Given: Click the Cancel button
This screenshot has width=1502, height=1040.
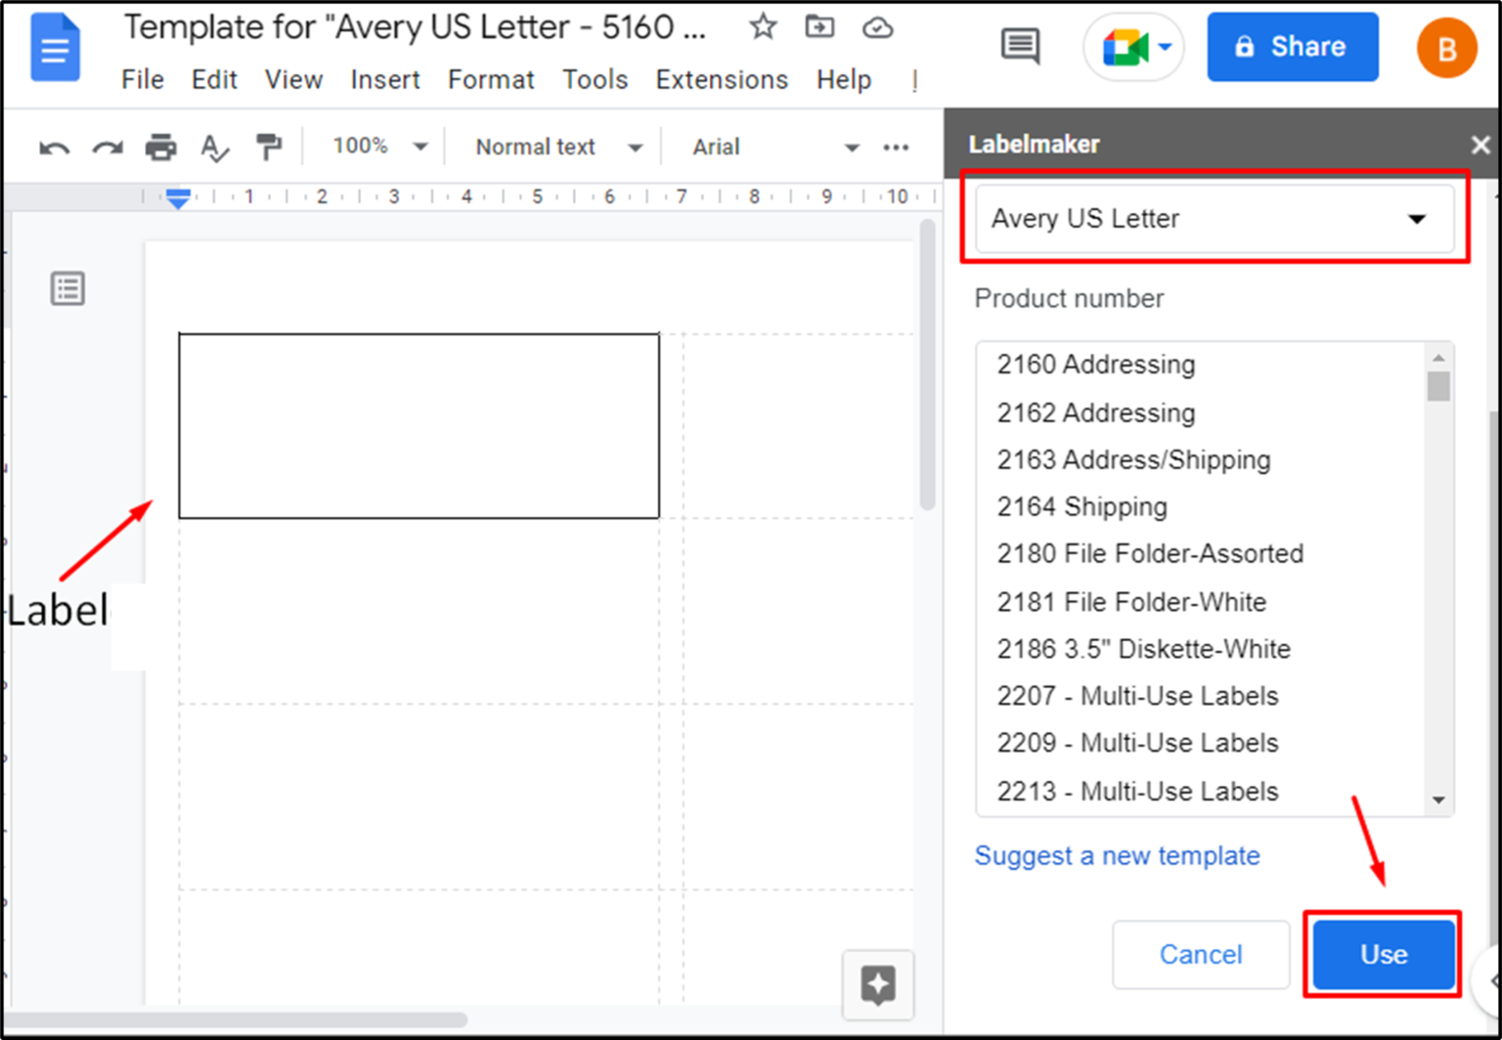Looking at the screenshot, I should pyautogui.click(x=1201, y=954).
